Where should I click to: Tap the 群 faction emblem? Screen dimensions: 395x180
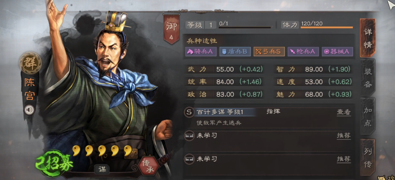point(30,63)
